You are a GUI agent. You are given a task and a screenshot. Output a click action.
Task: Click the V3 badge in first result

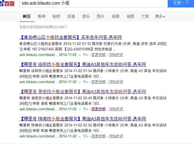click(x=85, y=55)
